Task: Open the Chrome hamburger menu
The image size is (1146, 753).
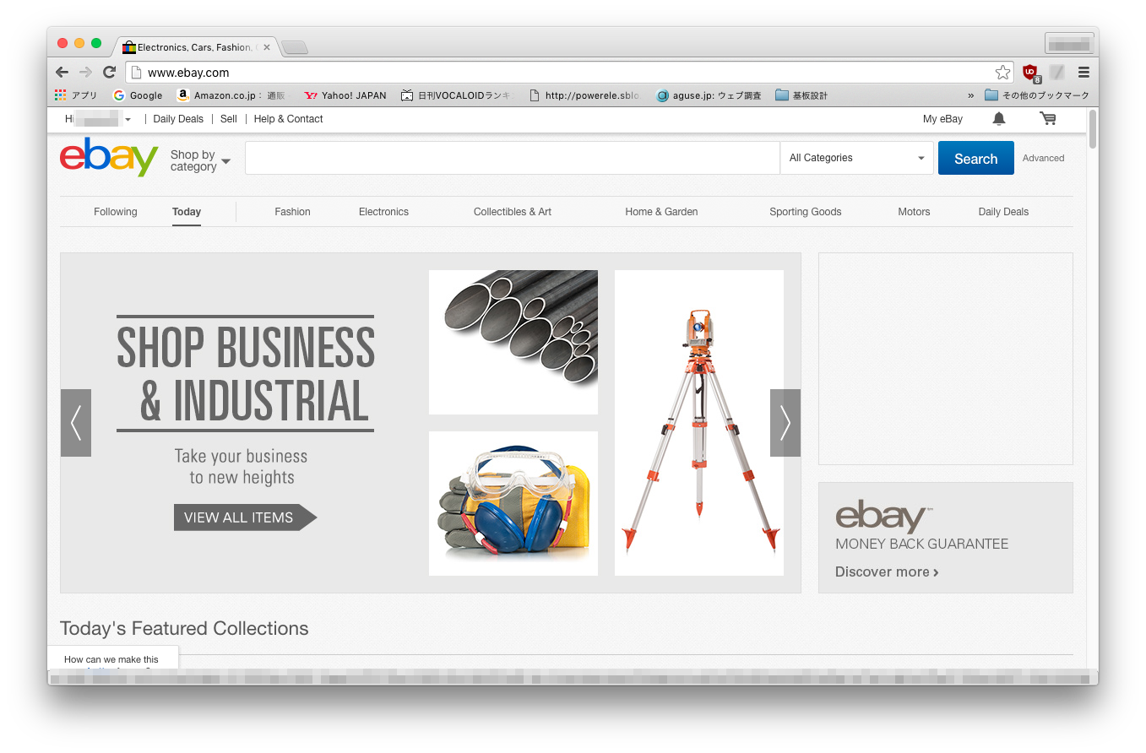Action: [1084, 73]
